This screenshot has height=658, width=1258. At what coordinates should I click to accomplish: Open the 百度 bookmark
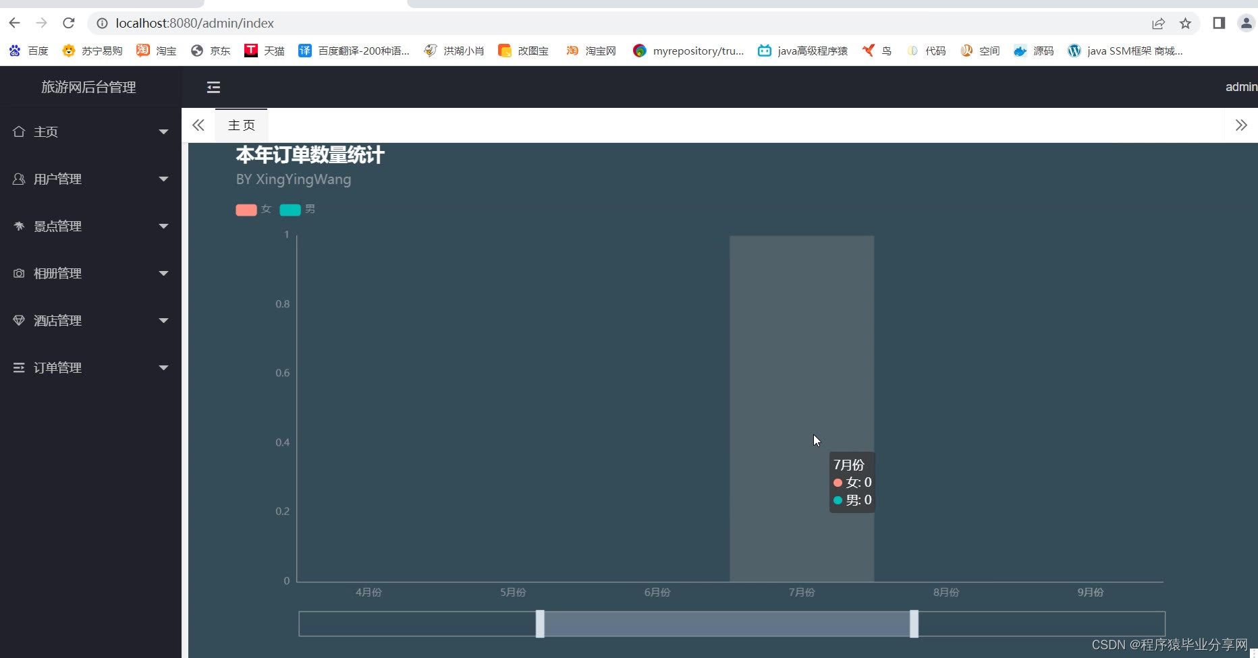click(28, 51)
